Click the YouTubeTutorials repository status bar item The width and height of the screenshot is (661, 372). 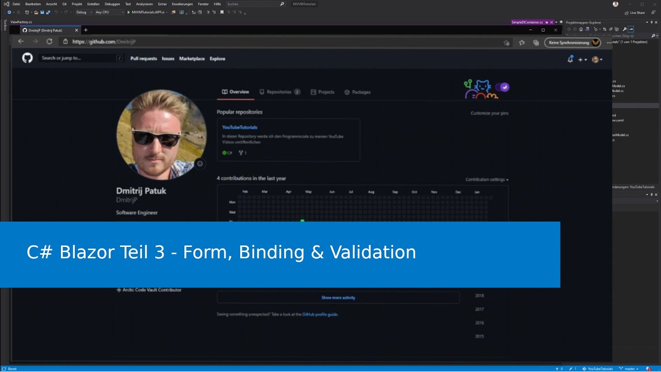point(598,369)
